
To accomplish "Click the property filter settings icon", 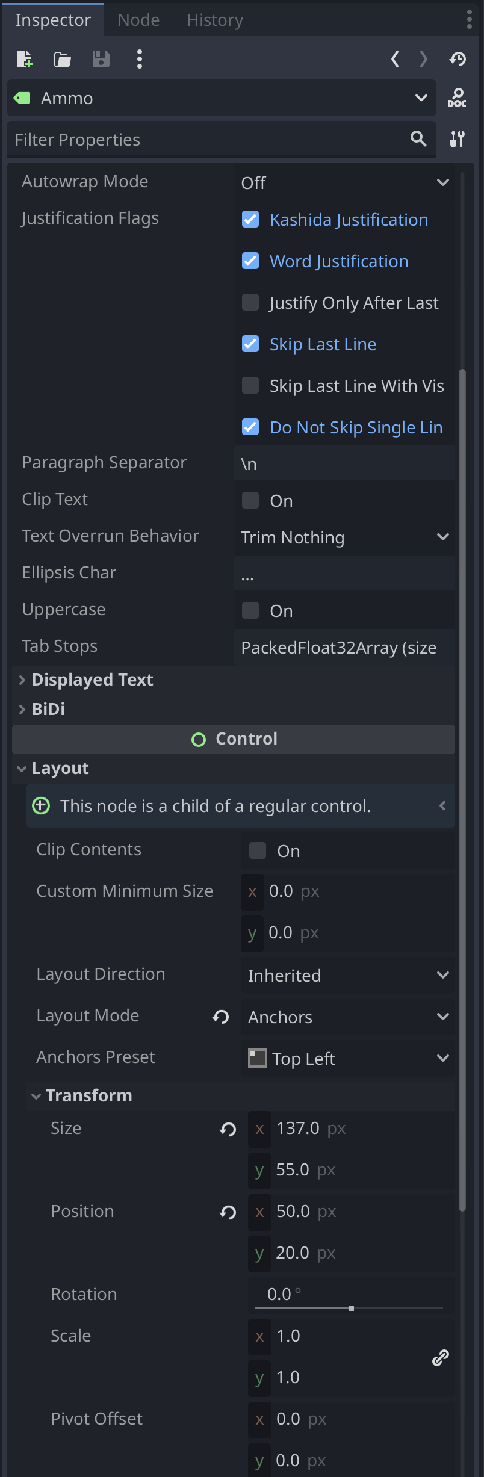I will tap(457, 139).
